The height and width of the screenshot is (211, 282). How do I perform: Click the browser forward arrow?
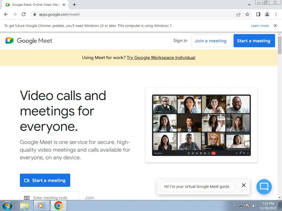click(15, 14)
